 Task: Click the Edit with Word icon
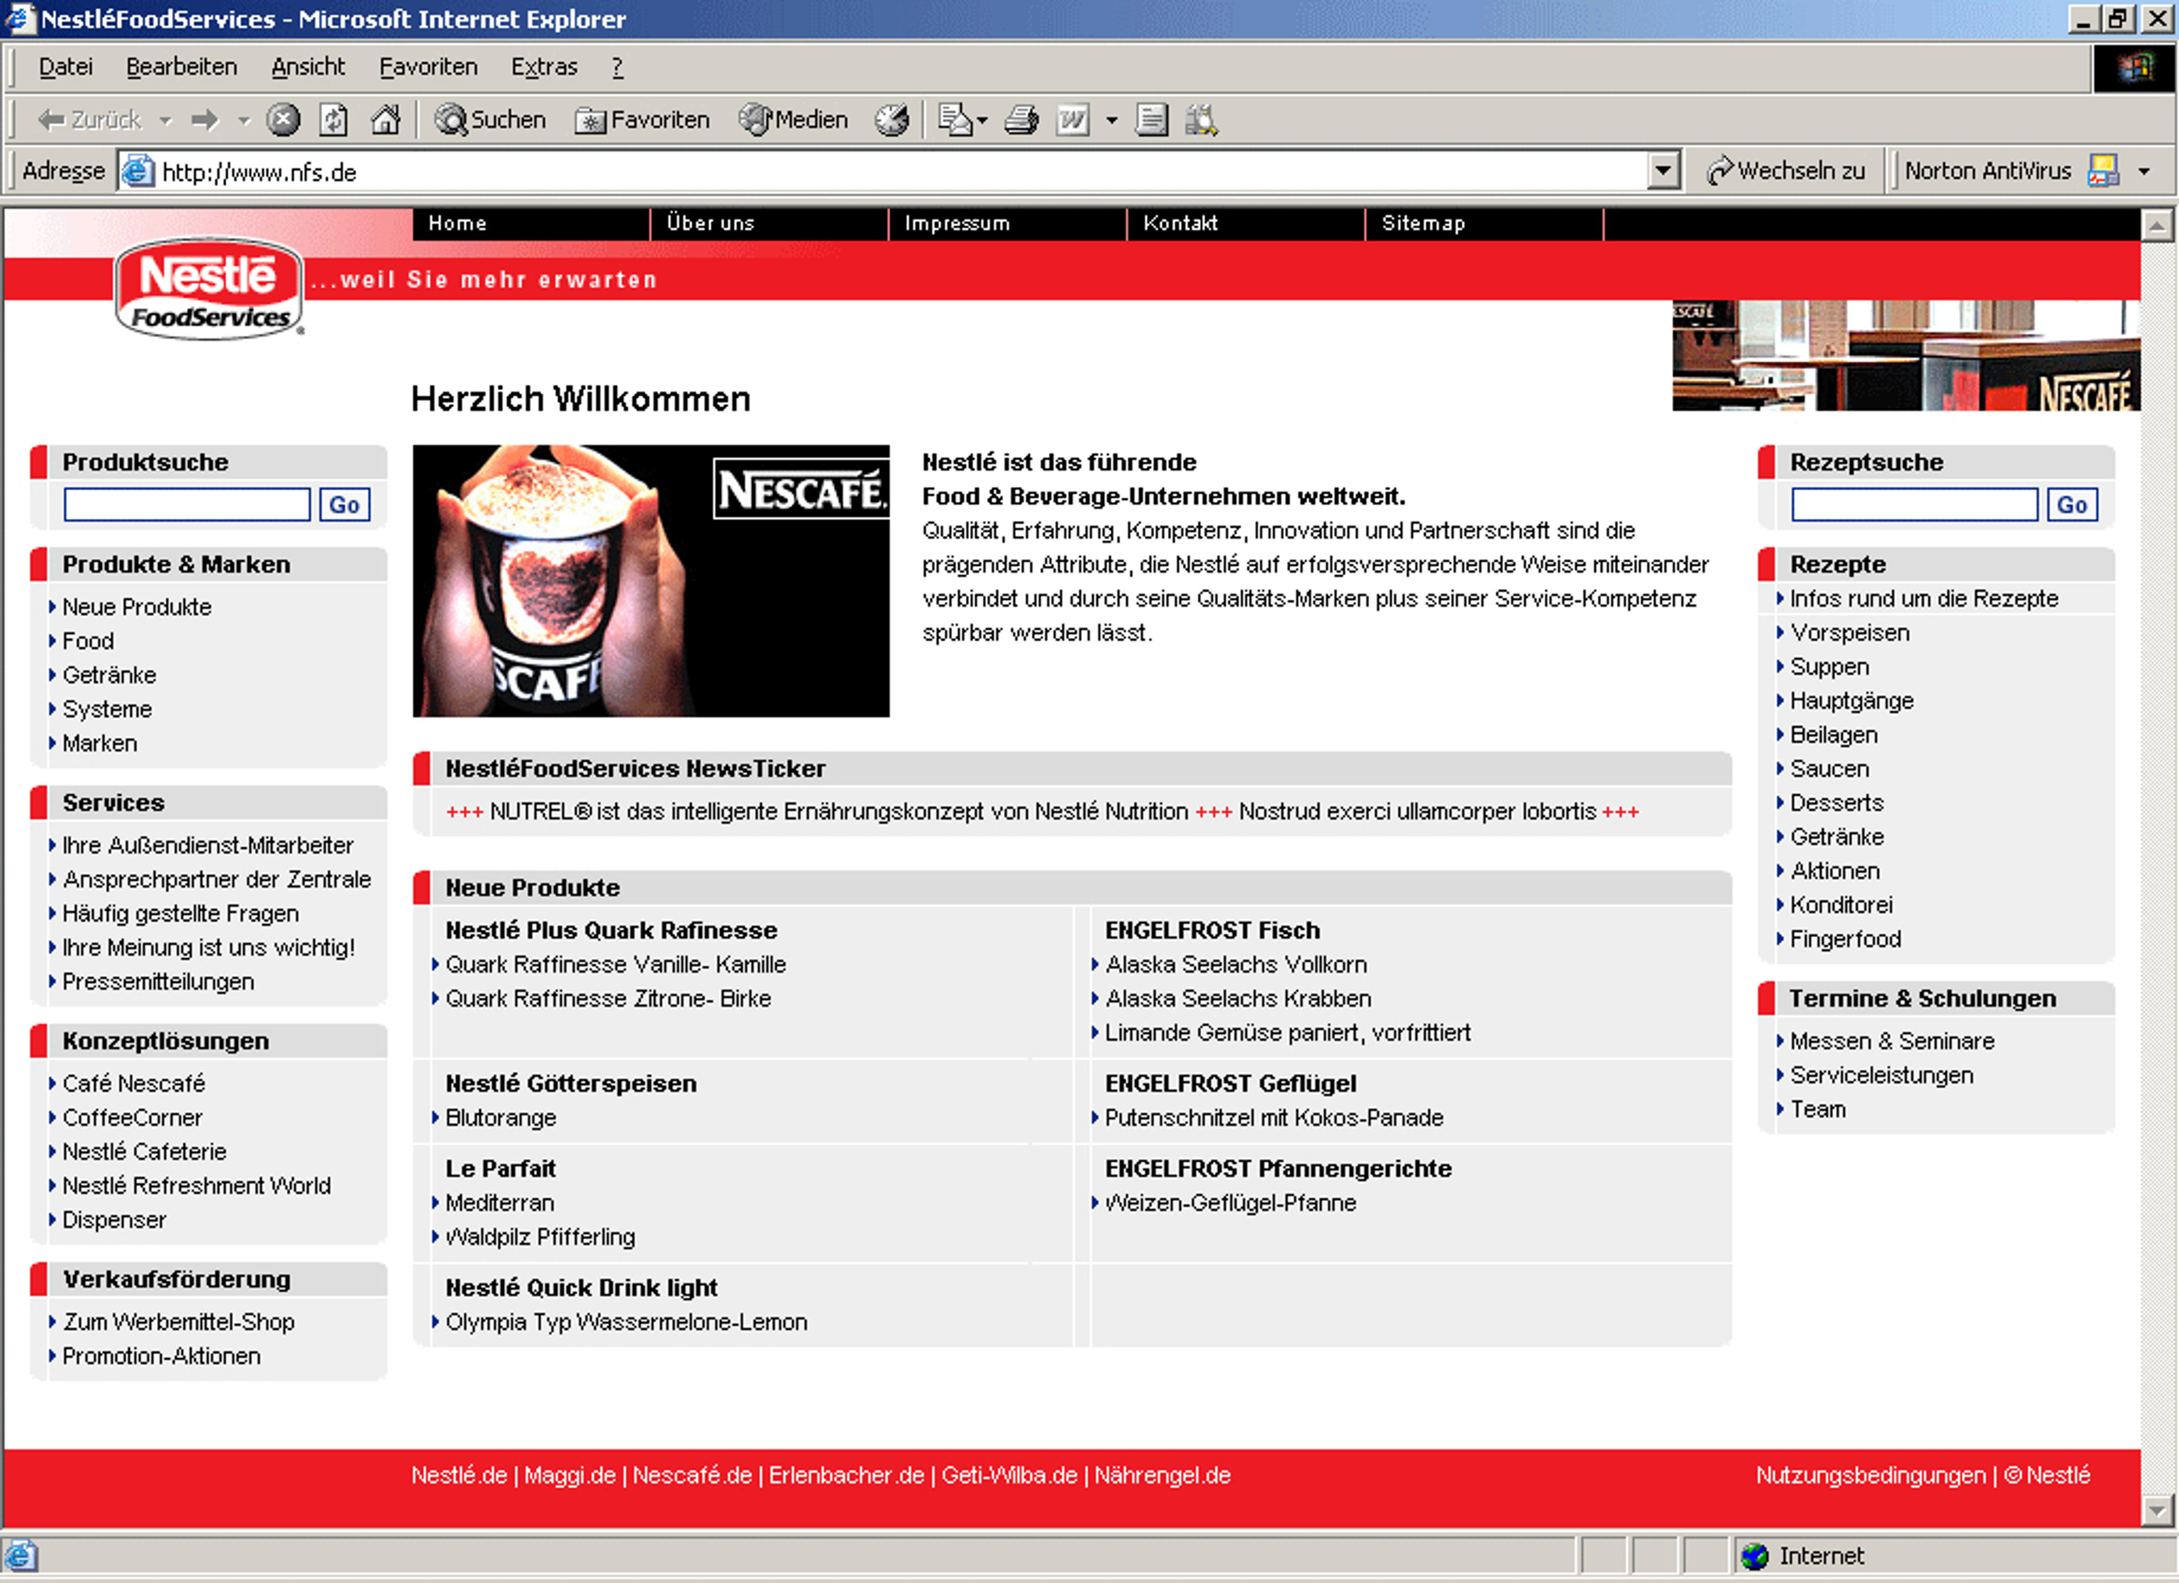1073,120
